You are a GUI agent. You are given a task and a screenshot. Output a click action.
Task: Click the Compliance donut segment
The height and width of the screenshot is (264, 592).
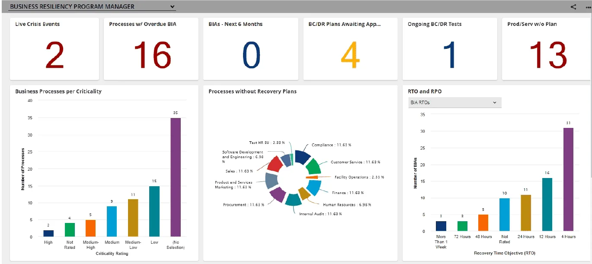(x=304, y=156)
